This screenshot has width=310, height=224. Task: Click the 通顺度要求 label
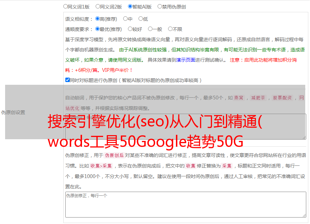tap(79, 29)
